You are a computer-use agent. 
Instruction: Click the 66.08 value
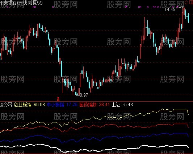[39, 105]
